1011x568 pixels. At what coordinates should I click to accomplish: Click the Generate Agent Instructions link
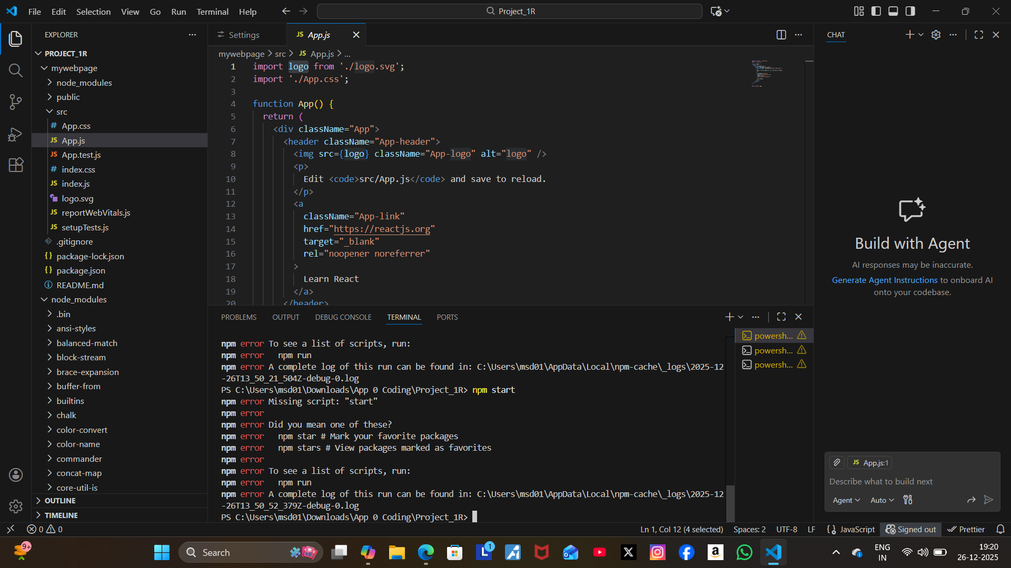click(x=884, y=280)
